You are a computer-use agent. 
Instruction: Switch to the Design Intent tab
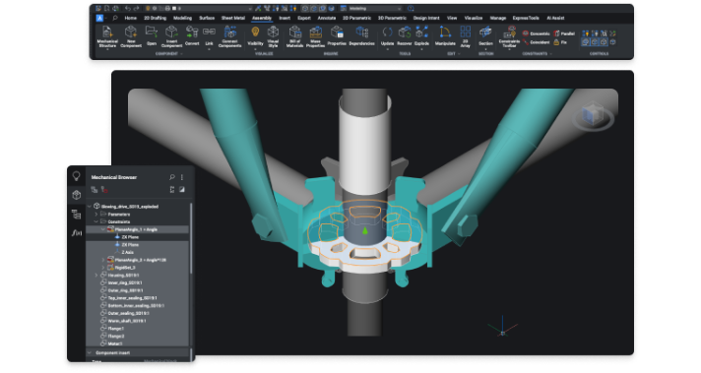pos(426,19)
